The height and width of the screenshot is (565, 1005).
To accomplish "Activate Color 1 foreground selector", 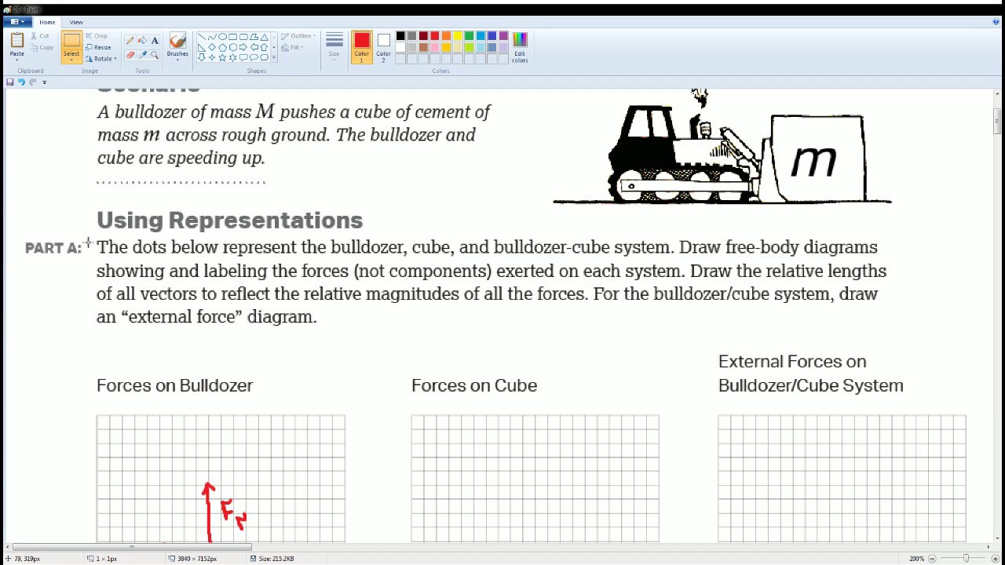I will click(361, 47).
